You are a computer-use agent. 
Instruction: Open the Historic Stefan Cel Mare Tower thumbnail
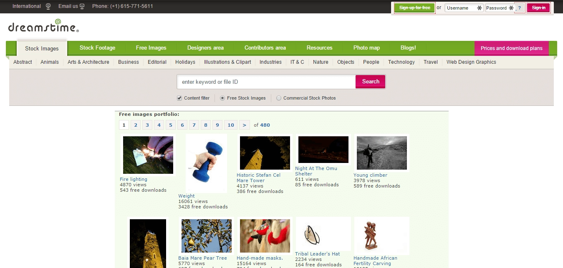(265, 153)
